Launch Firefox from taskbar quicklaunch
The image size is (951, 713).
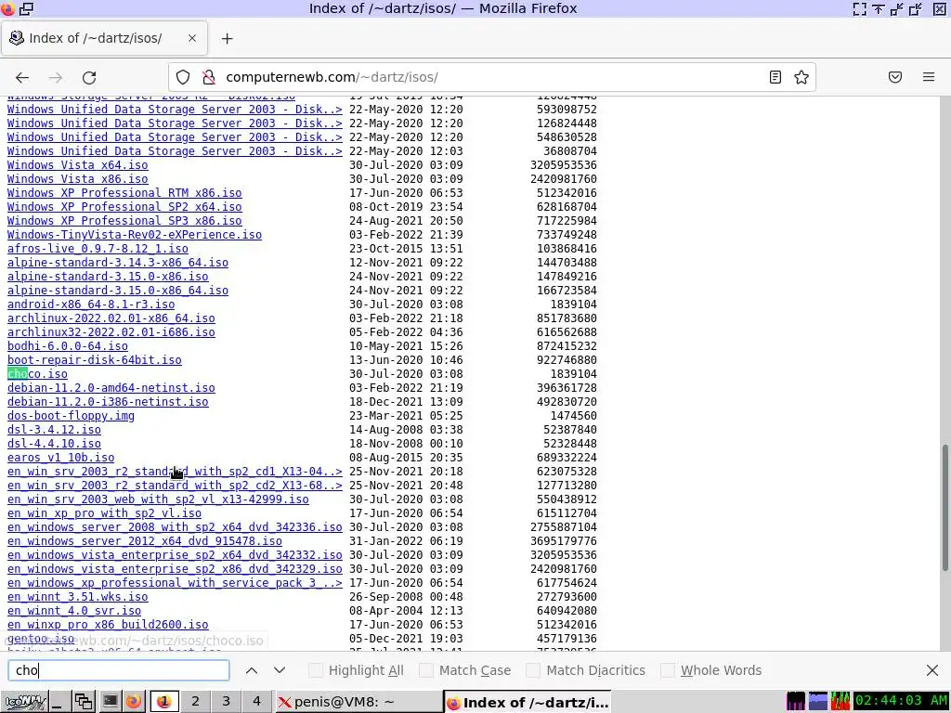point(134,702)
